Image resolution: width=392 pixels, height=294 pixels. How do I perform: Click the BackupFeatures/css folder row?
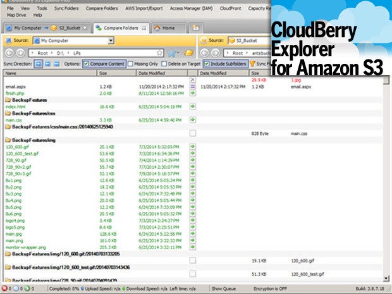click(192, 113)
